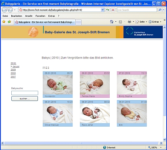
Task: Go to gallery page 3
Action: click(x=48, y=68)
